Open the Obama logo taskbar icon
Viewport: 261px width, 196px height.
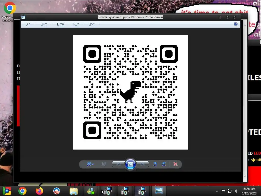coord(57,191)
